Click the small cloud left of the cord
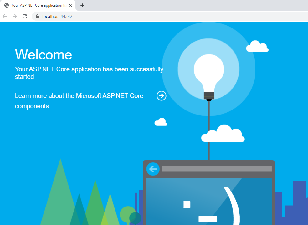Image resolution: width=308 pixels, height=225 pixels. click(161, 122)
